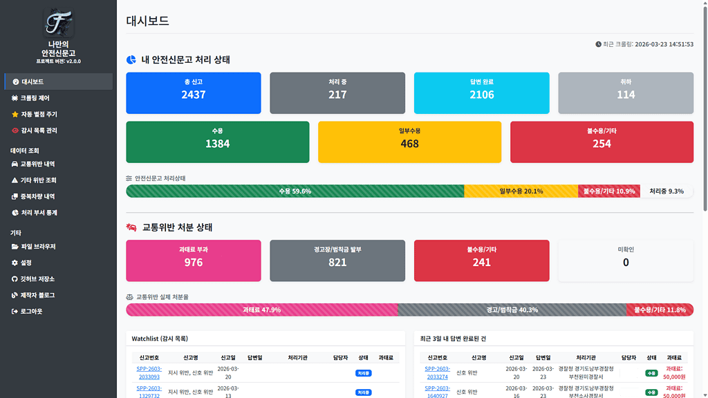Click the app logo above 나만의 안전신문고

click(x=58, y=22)
